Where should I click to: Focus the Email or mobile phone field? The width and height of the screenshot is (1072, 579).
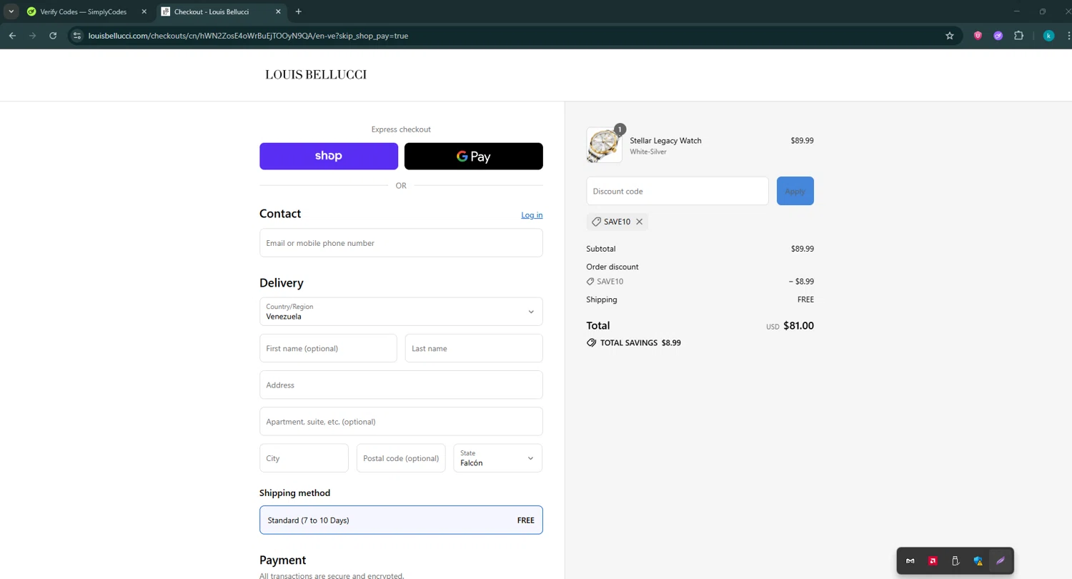[401, 243]
